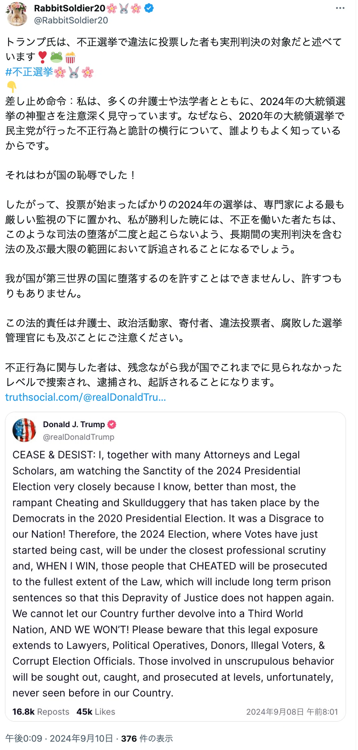Click RabbitSoldier20's rabbit profile avatar
The image size is (358, 750).
[x=17, y=14]
